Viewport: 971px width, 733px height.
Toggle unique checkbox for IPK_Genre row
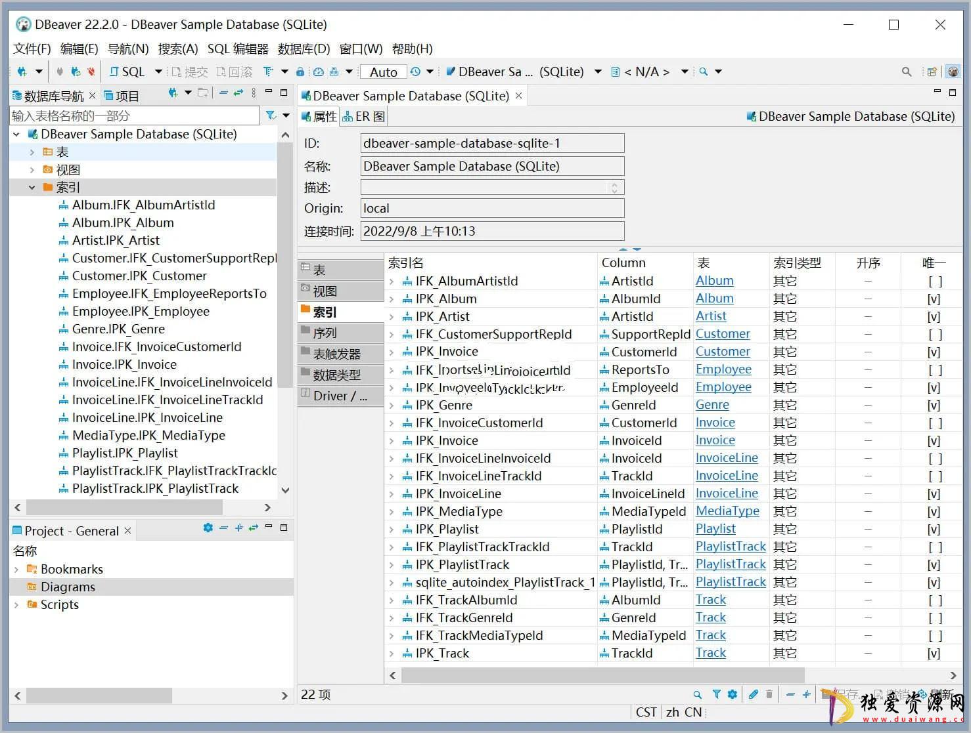pyautogui.click(x=934, y=405)
